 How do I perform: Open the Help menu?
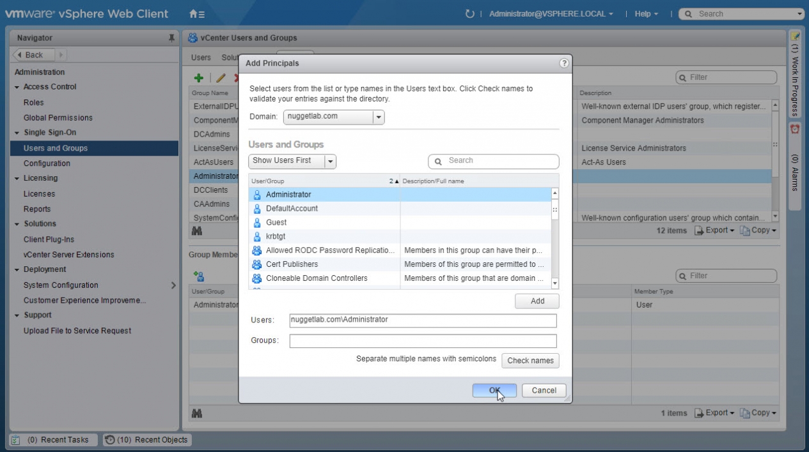point(646,13)
